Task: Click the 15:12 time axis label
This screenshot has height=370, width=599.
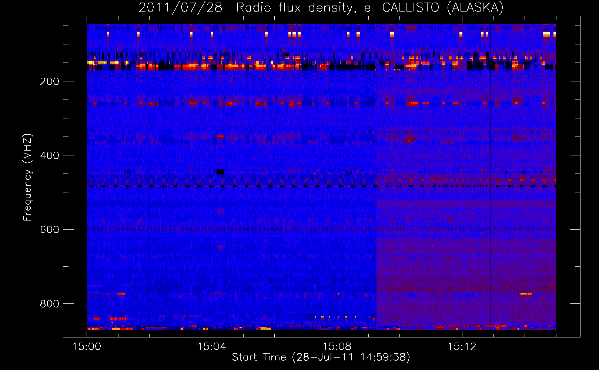Action: 462,347
